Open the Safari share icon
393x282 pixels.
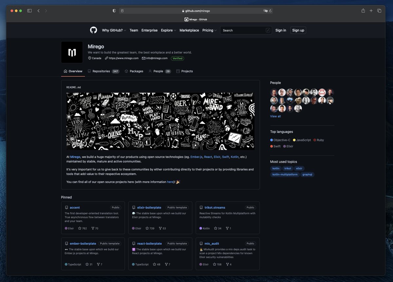click(x=363, y=10)
